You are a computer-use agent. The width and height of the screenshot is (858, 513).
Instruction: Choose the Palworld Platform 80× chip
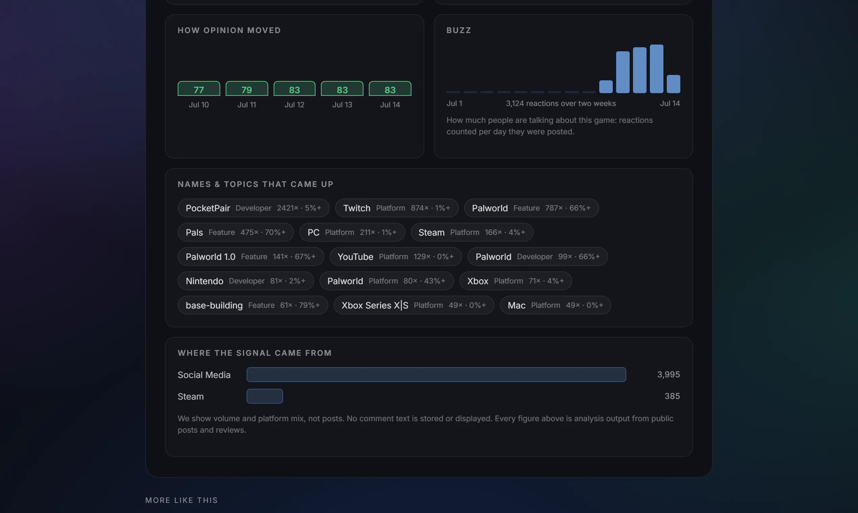pos(386,281)
